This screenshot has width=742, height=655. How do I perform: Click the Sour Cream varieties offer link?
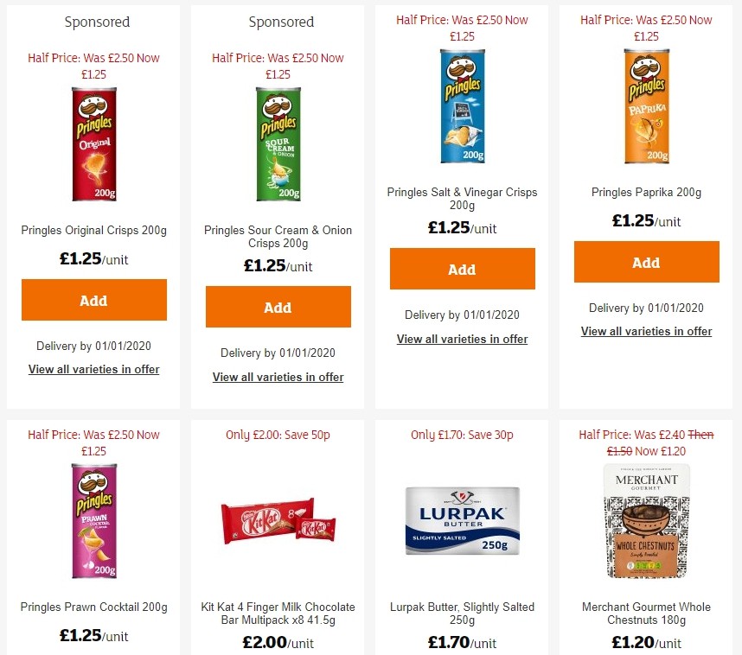pyautogui.click(x=278, y=377)
